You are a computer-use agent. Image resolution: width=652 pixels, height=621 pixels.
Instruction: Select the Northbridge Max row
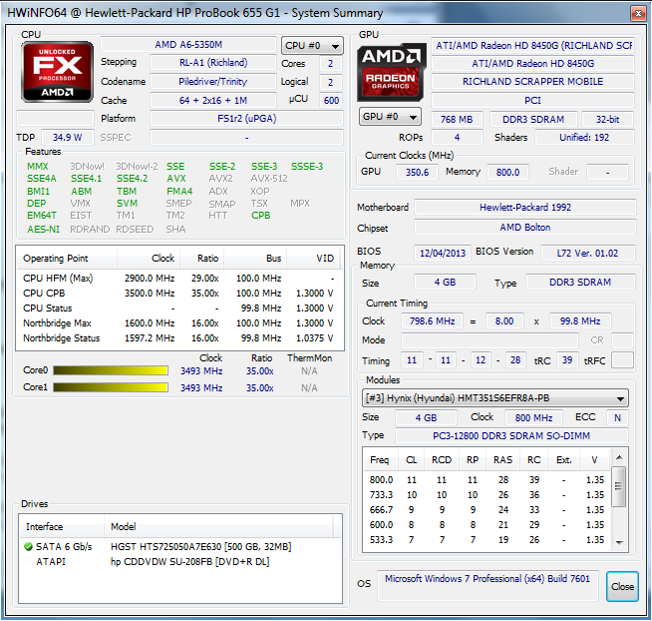click(178, 323)
